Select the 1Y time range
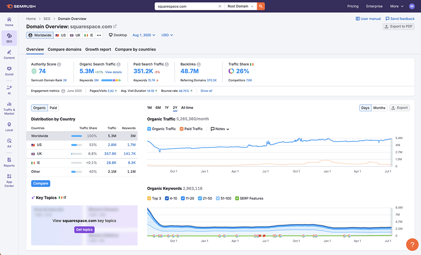The width and height of the screenshot is (421, 255). (x=167, y=108)
